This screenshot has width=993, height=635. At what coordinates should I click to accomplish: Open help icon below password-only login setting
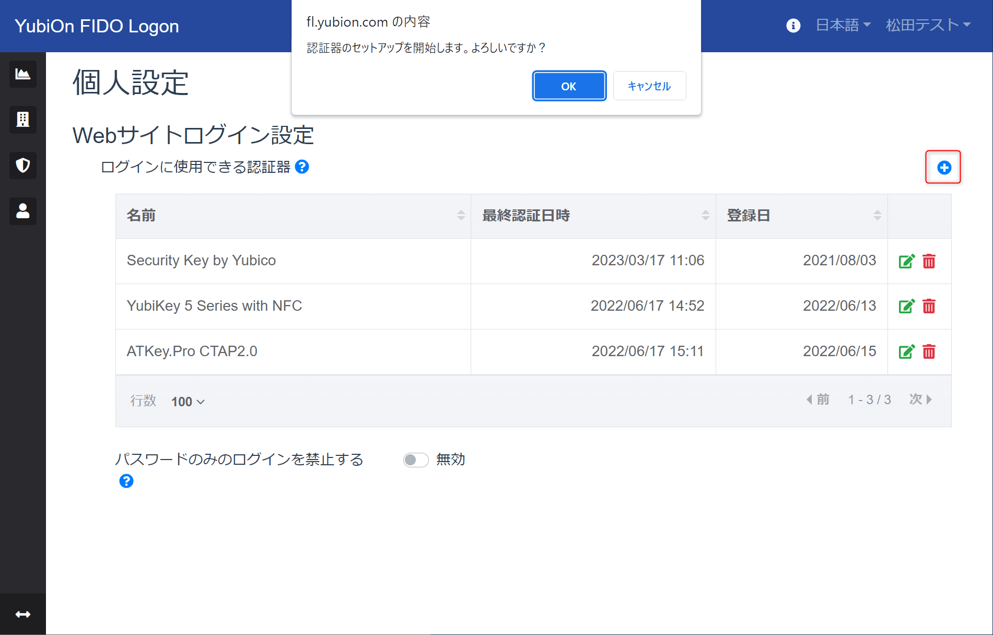point(126,481)
